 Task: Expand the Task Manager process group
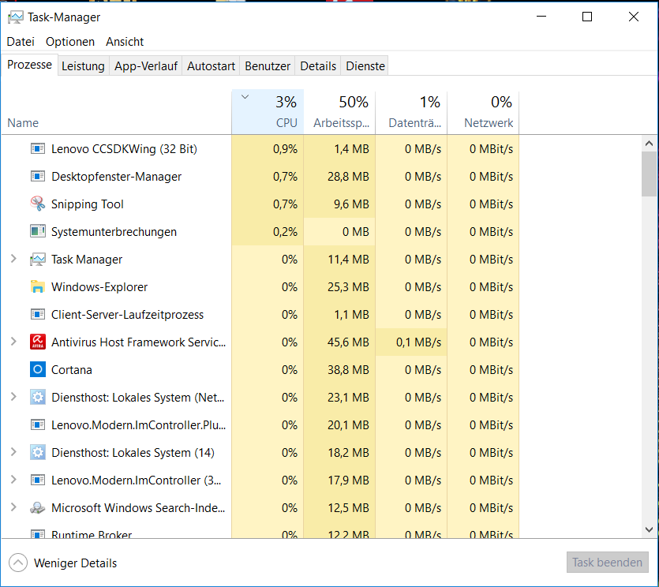[13, 259]
